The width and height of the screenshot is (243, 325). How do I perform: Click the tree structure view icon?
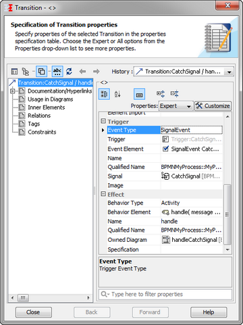click(26, 72)
